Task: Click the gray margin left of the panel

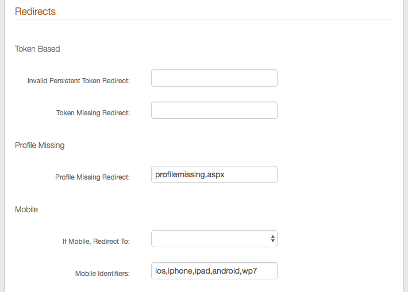Action: [2, 143]
